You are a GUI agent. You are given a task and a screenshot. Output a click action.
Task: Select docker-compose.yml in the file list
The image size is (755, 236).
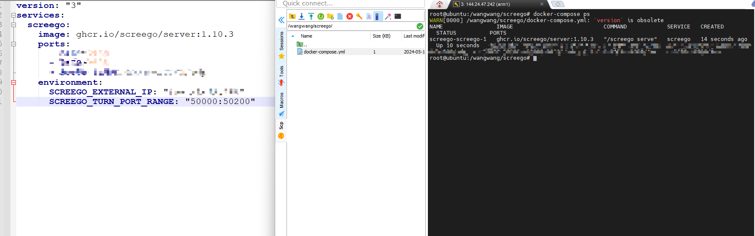(x=324, y=52)
